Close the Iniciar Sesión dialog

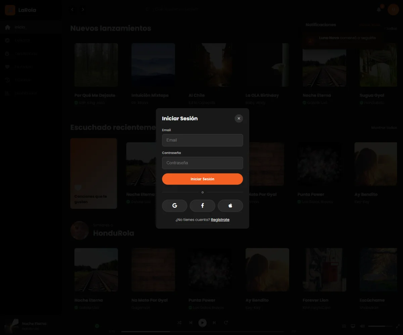point(239,118)
